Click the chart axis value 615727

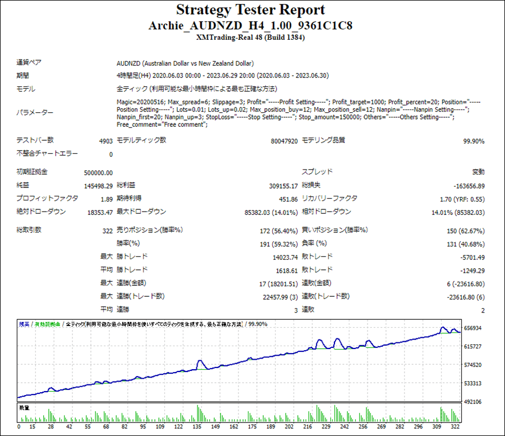473,346
